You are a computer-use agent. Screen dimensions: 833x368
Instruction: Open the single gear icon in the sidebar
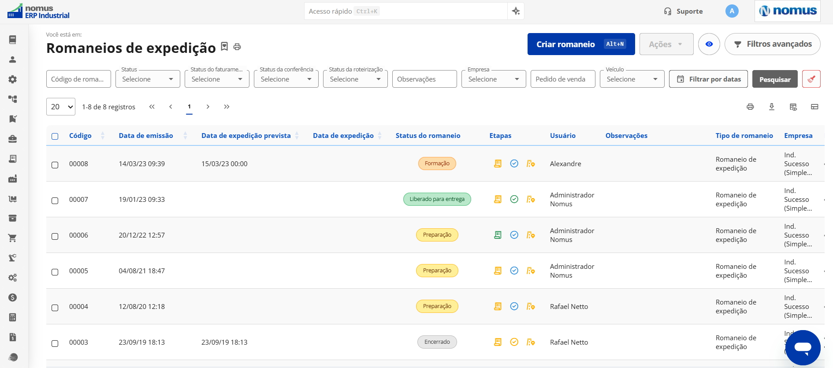13,79
